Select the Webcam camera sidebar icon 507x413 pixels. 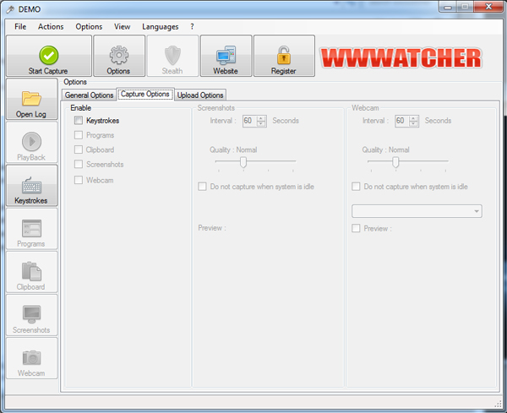pos(31,358)
